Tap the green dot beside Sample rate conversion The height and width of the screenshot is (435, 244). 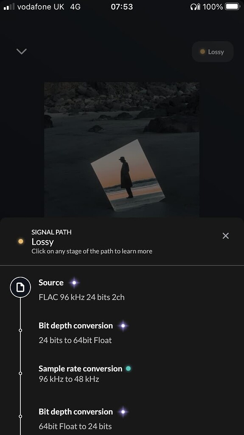coord(129,369)
